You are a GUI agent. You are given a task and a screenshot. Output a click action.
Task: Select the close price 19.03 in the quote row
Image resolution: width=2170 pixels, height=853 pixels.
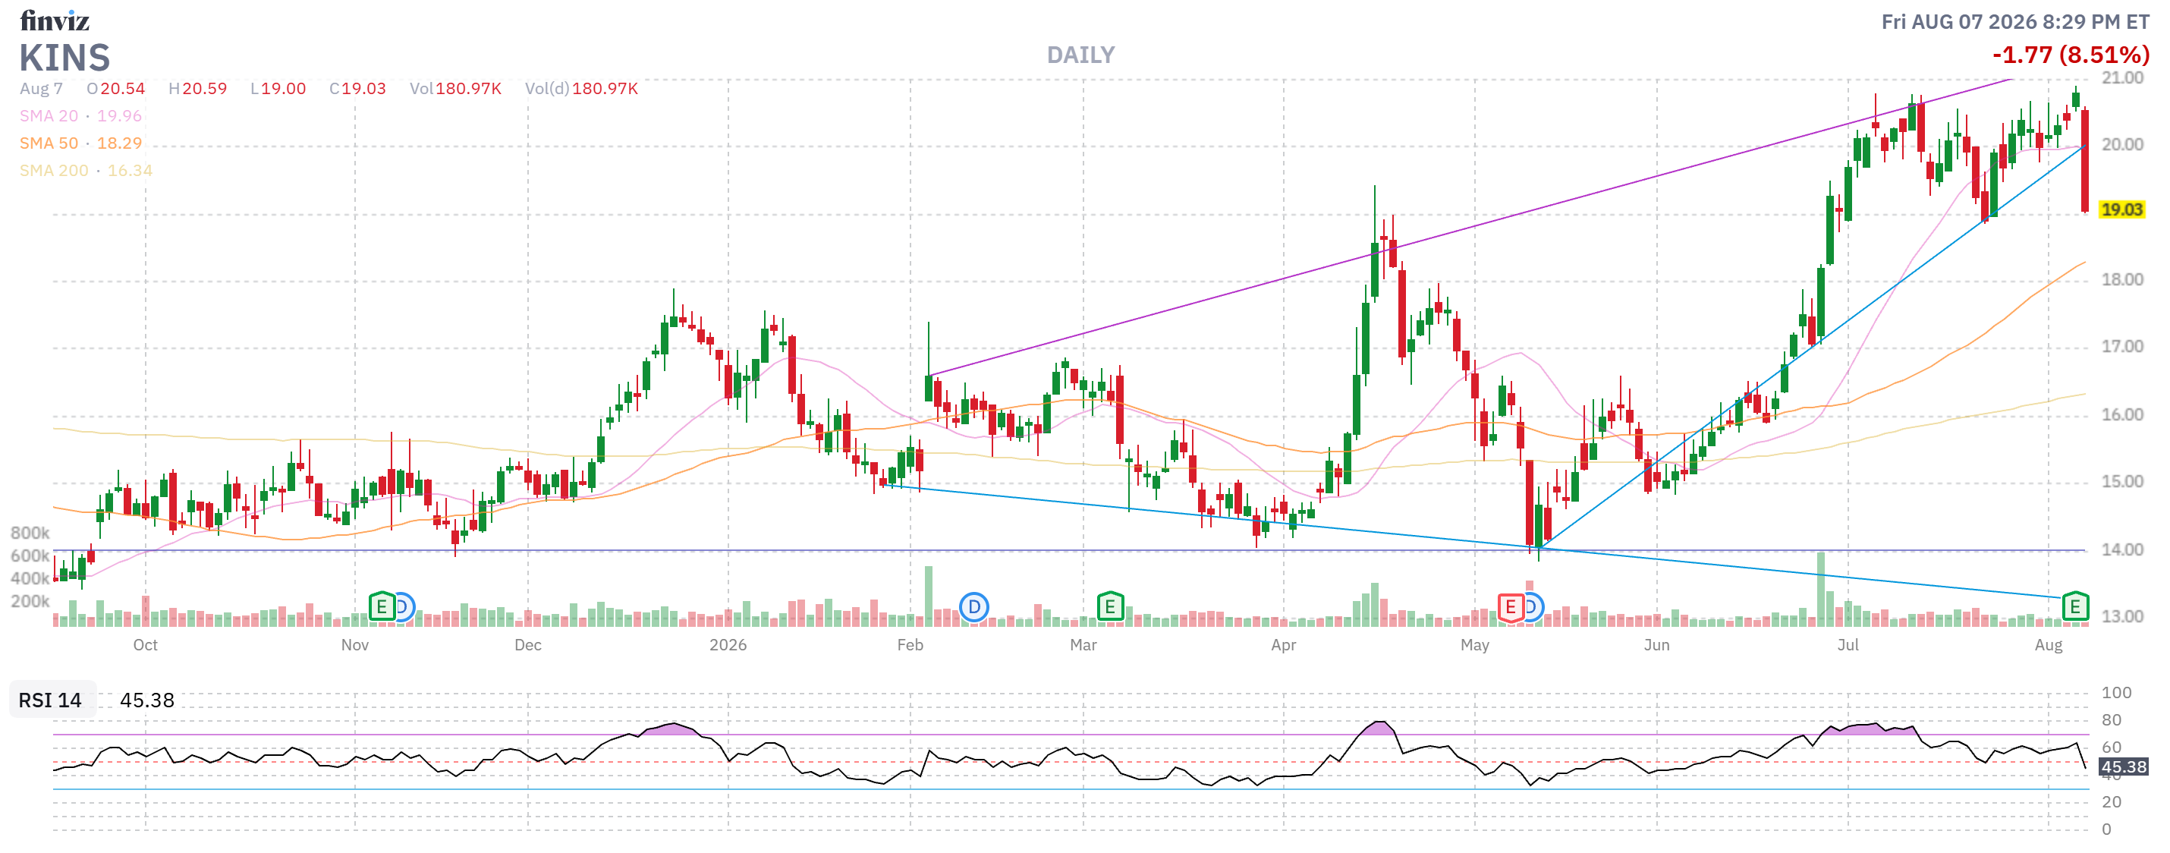(364, 89)
